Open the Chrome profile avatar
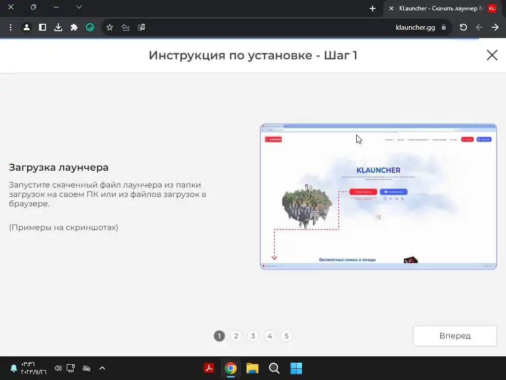The width and height of the screenshot is (506, 380). [27, 28]
